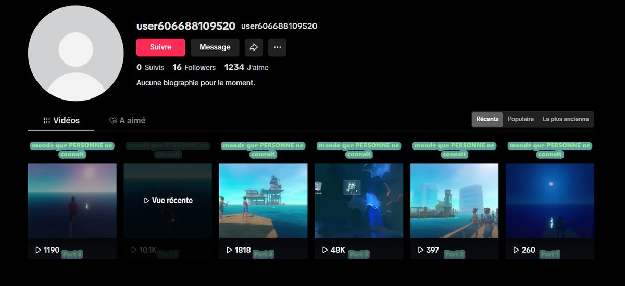Image resolution: width=625 pixels, height=286 pixels.
Task: Sort videos by Populaire
Action: click(521, 119)
